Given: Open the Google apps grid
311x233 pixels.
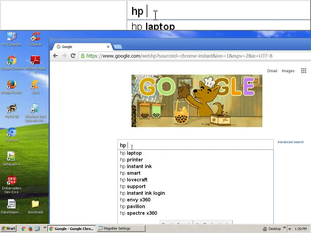Looking at the screenshot, I should point(304,71).
